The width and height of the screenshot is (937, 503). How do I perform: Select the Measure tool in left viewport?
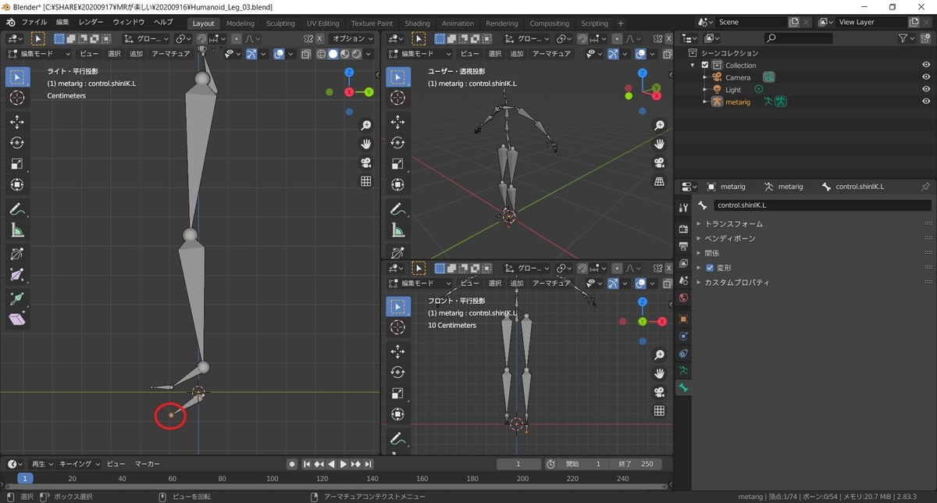17,230
